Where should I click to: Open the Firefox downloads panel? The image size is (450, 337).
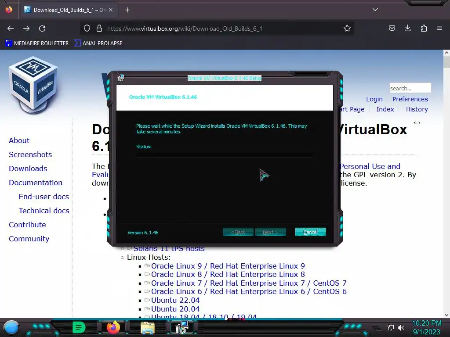407,29
